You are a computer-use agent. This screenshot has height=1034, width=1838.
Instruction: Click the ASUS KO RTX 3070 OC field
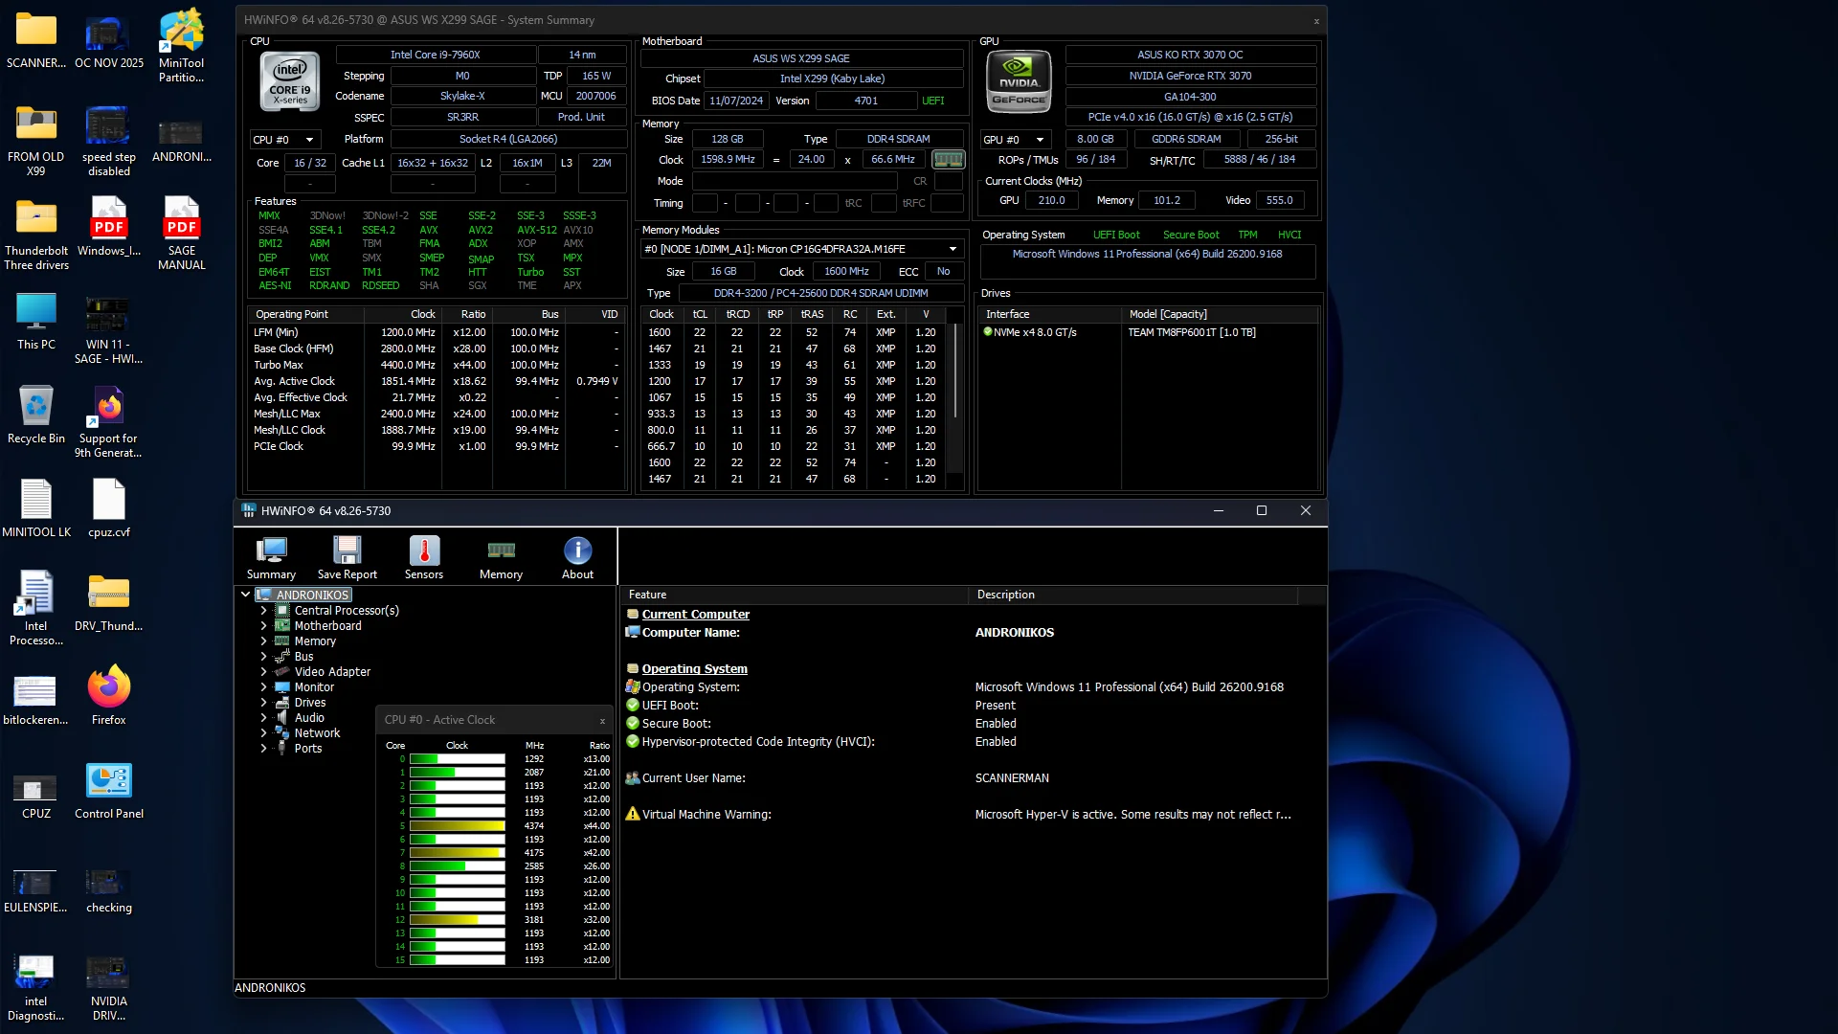pos(1190,55)
